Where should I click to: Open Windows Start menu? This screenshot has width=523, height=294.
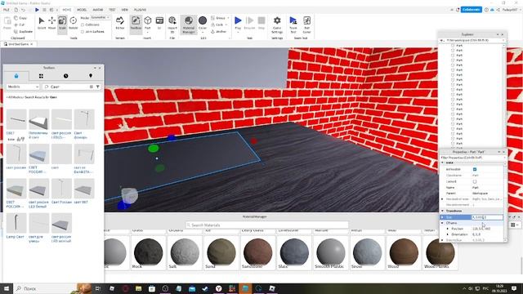coord(7,288)
